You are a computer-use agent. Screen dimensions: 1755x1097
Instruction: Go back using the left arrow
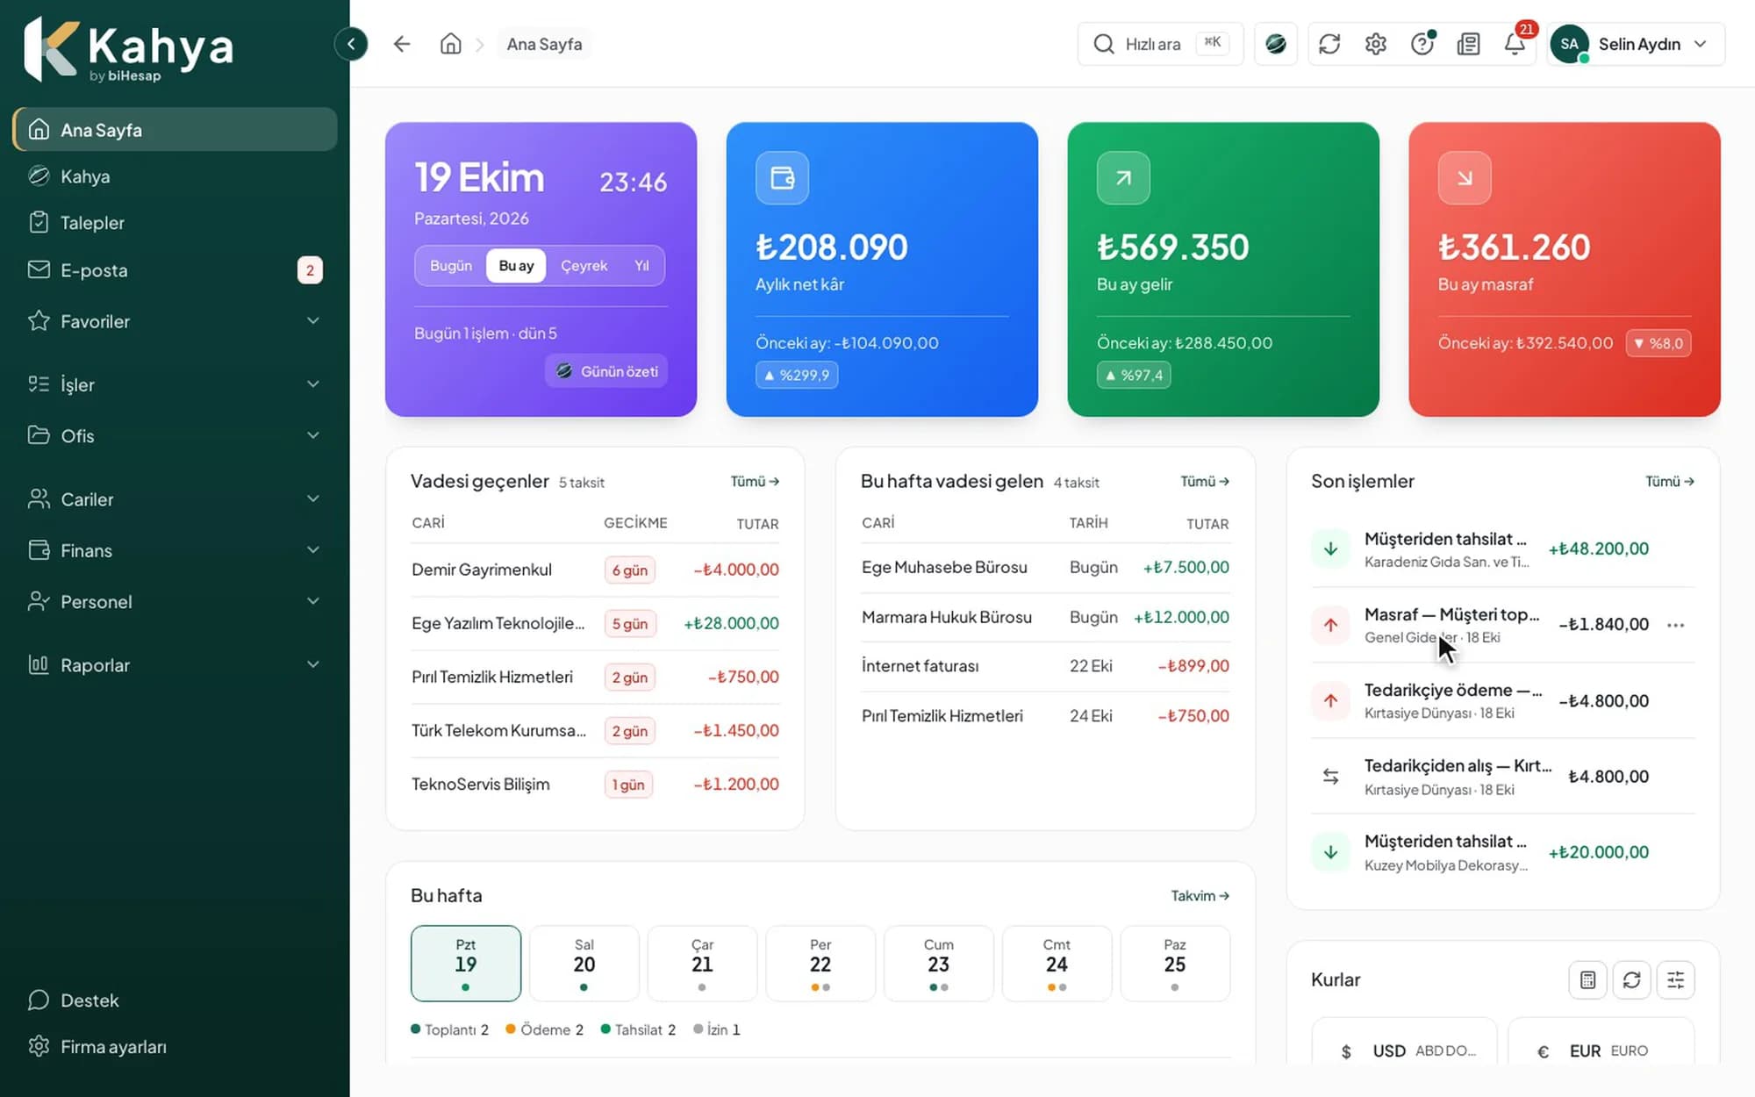pyautogui.click(x=402, y=44)
